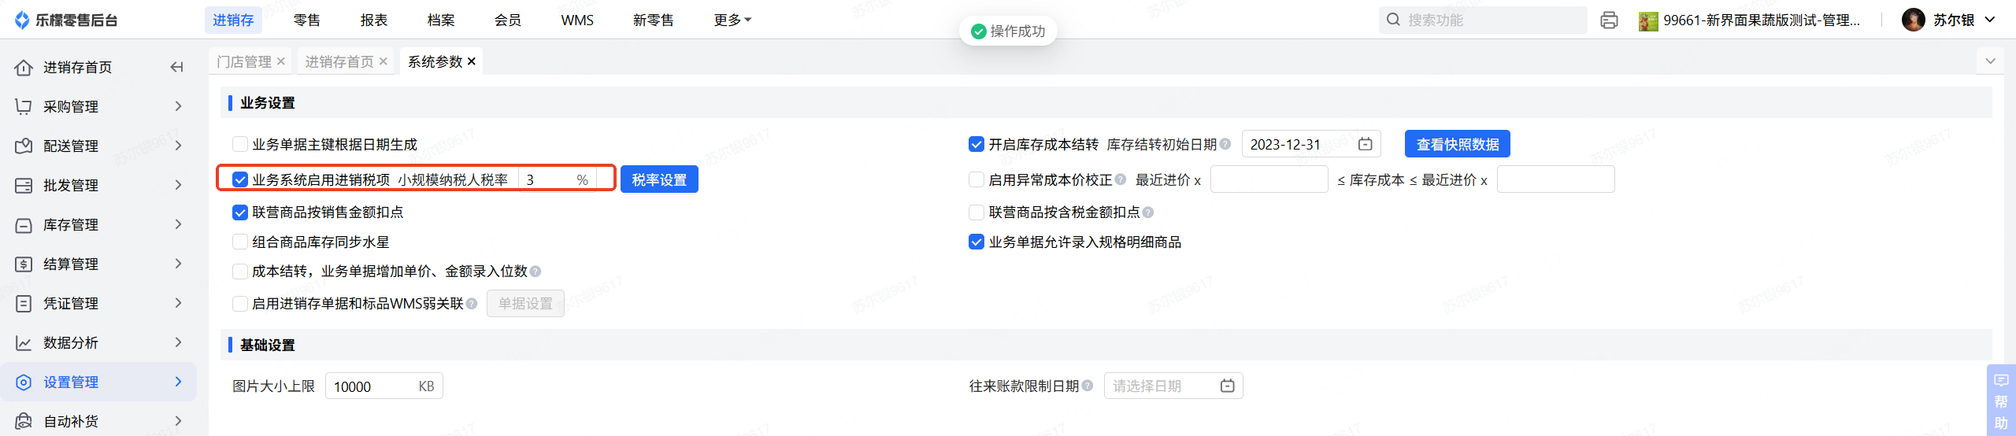Screen dimensions: 2016x436
Task: Enable 业务单据主键根据日期生成 checkbox
Action: [x=240, y=144]
